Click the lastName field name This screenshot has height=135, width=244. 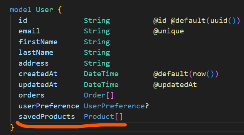click(36, 52)
